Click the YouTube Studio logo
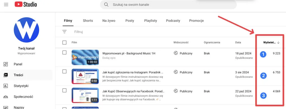 point(26,4)
